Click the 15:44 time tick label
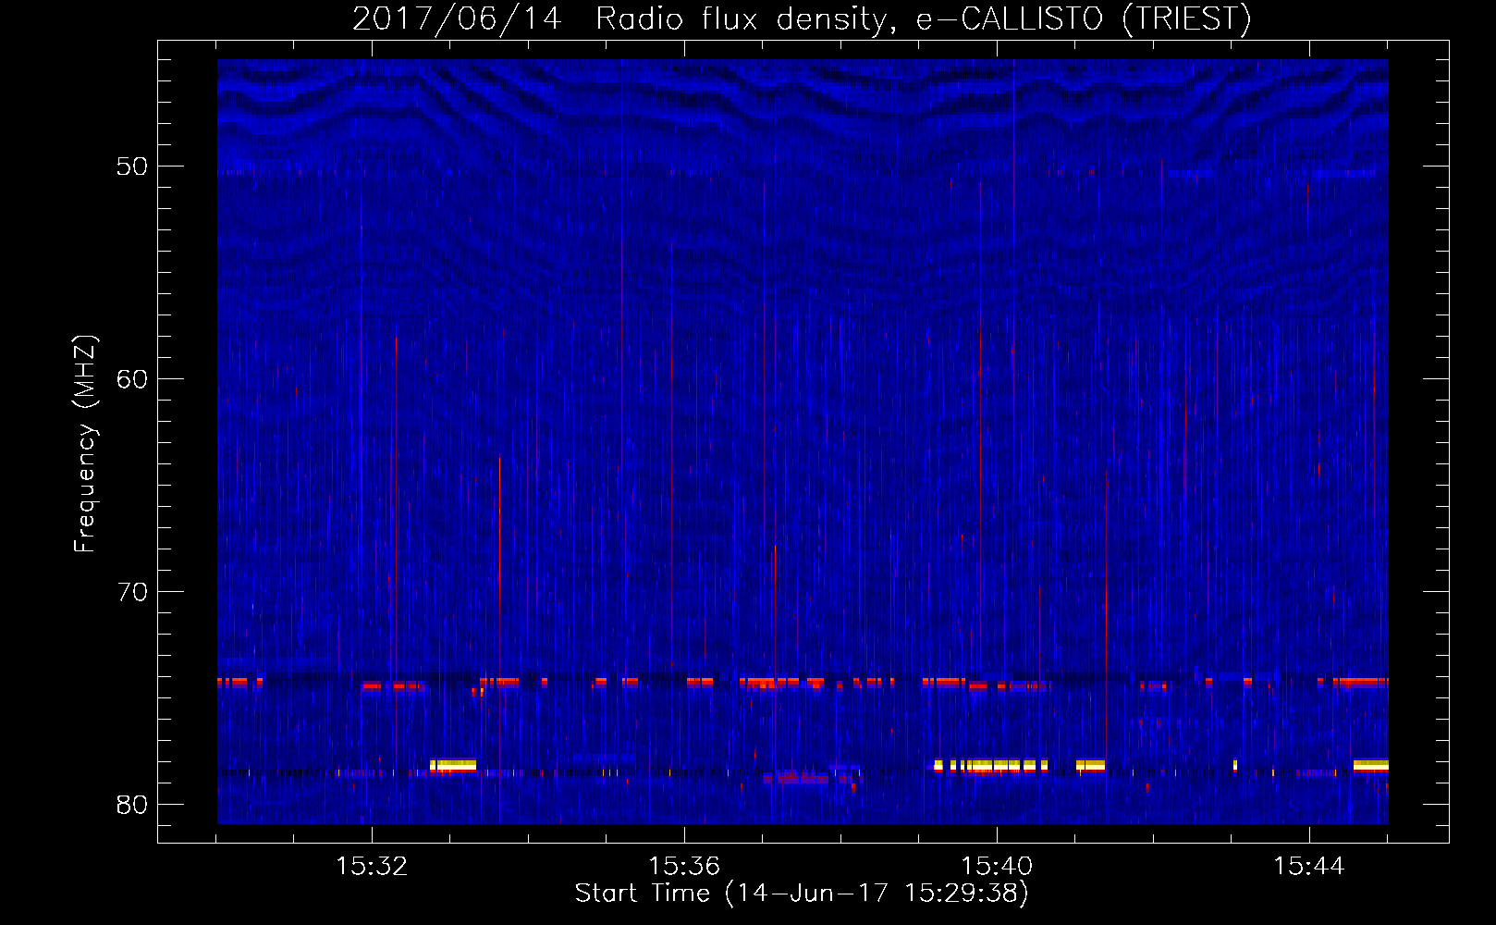 (1309, 866)
